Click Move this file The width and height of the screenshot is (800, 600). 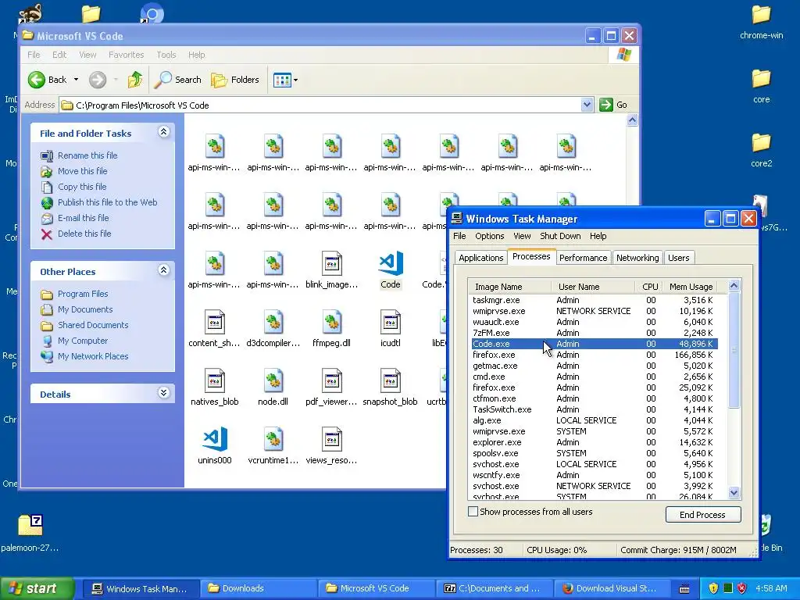[x=82, y=171]
